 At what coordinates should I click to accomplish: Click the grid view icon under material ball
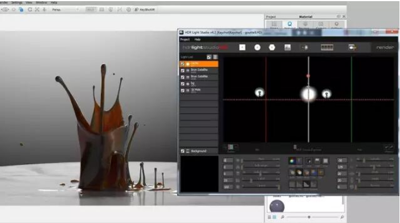point(275,217)
